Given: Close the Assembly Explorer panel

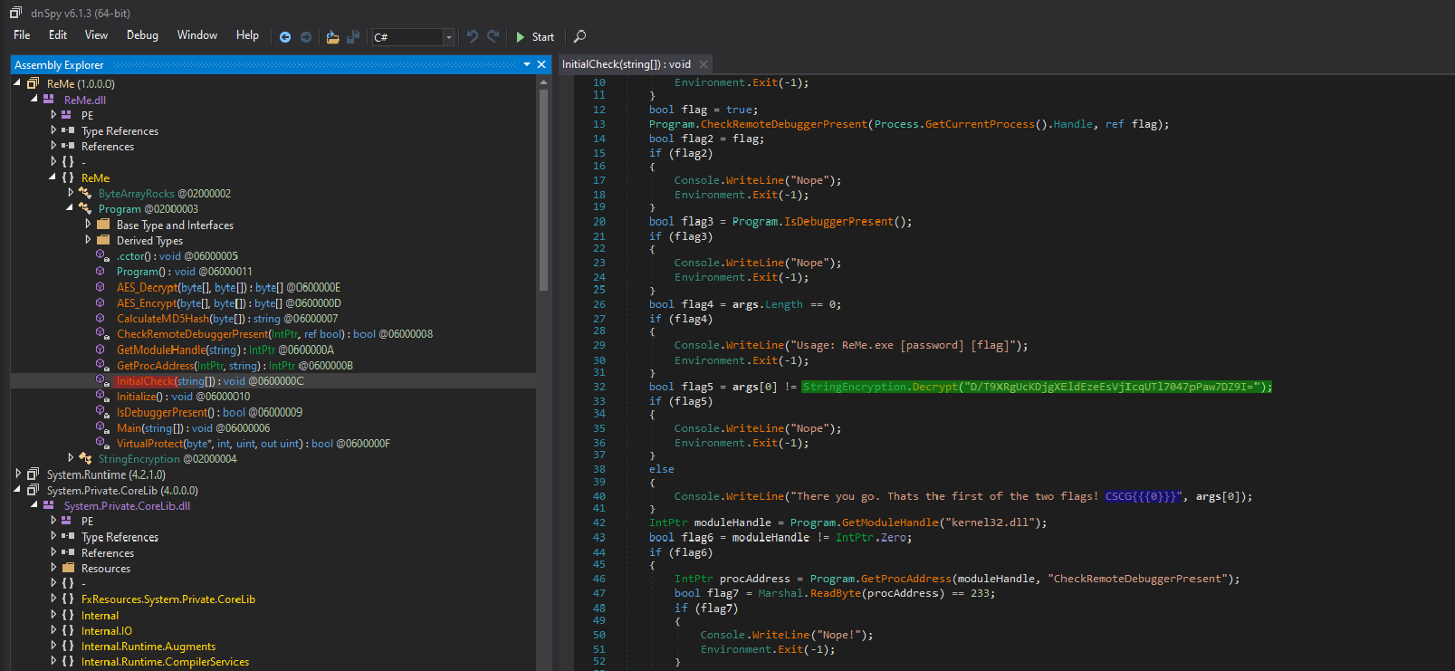Looking at the screenshot, I should [x=541, y=64].
